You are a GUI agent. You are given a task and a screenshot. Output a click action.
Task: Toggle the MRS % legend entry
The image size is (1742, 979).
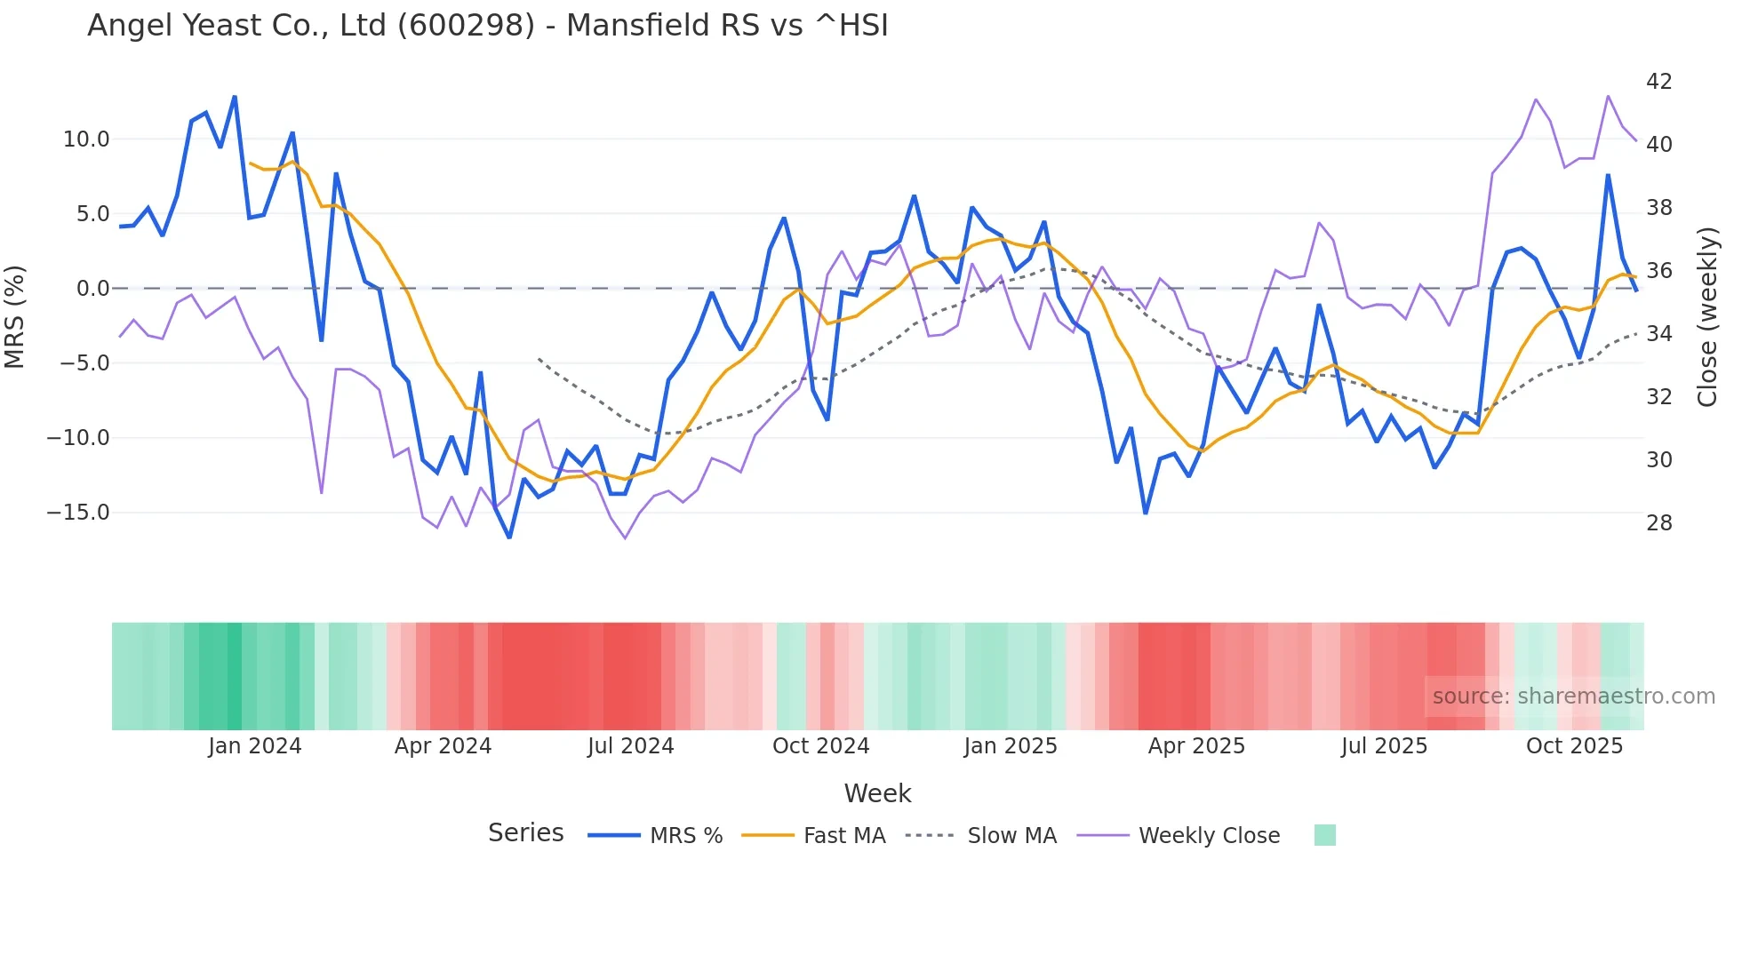tap(655, 836)
